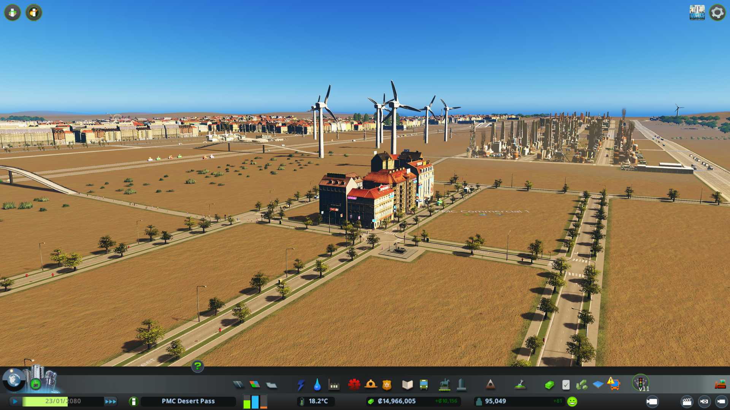Open the Garbage and Industry menu

[334, 385]
